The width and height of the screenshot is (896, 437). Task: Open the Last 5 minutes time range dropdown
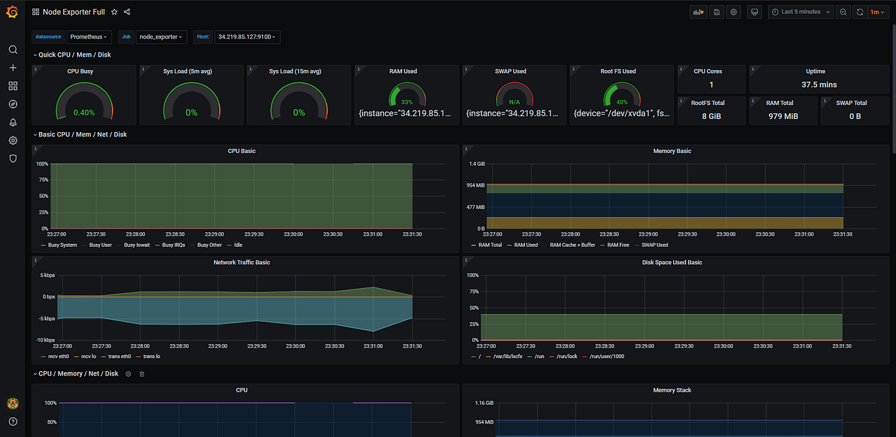[x=800, y=11]
